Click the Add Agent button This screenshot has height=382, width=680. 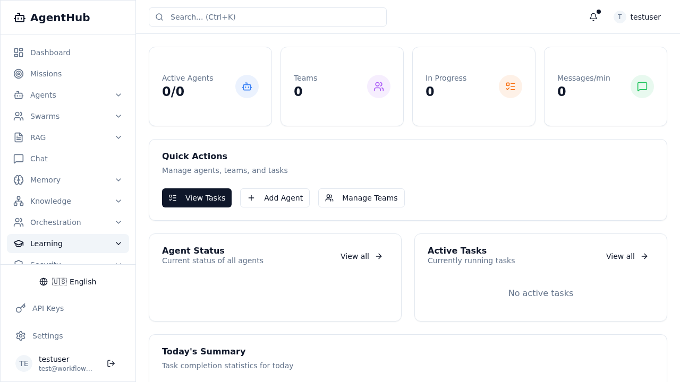coord(275,198)
